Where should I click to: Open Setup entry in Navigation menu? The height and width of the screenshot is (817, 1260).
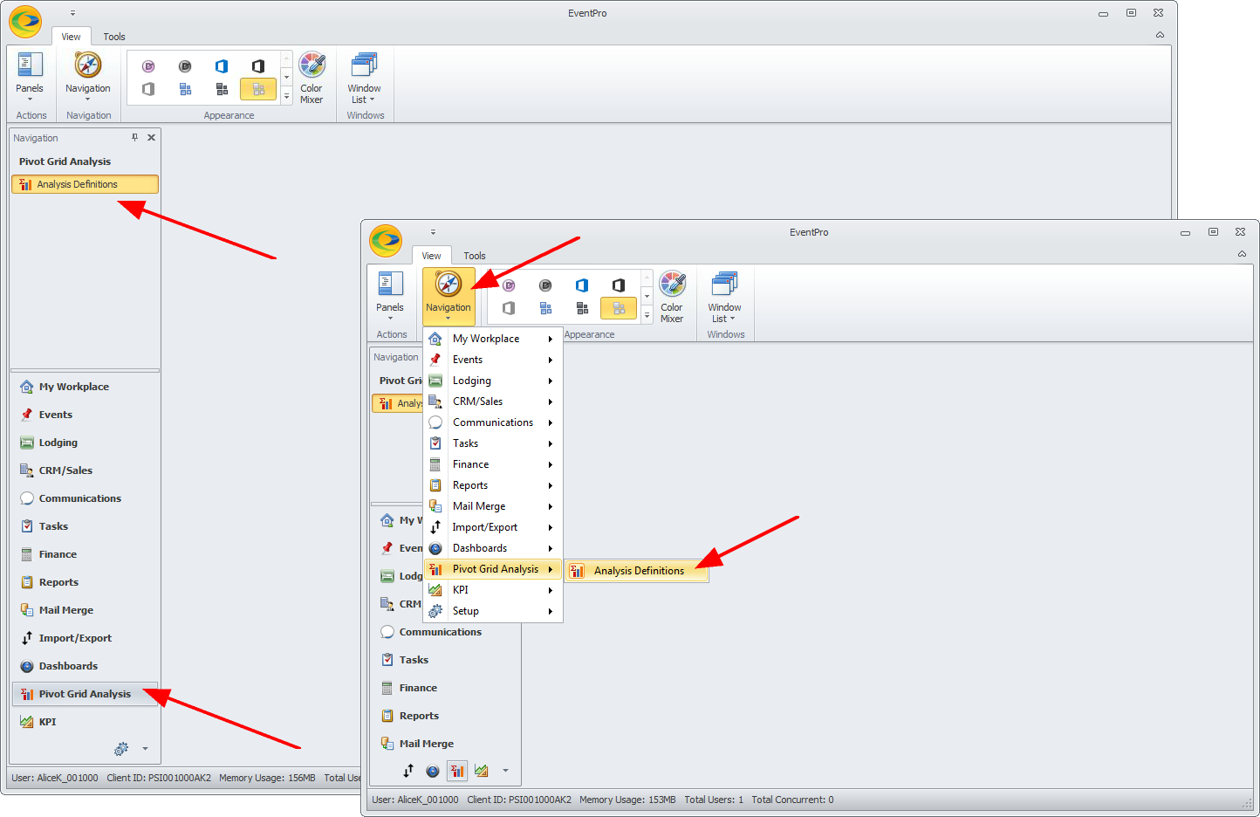click(493, 611)
